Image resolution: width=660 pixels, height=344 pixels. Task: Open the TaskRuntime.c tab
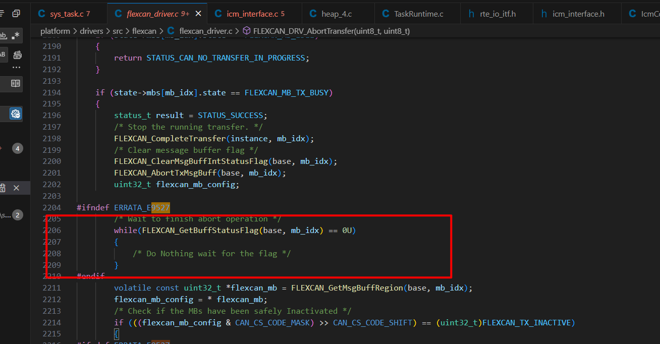click(x=418, y=14)
